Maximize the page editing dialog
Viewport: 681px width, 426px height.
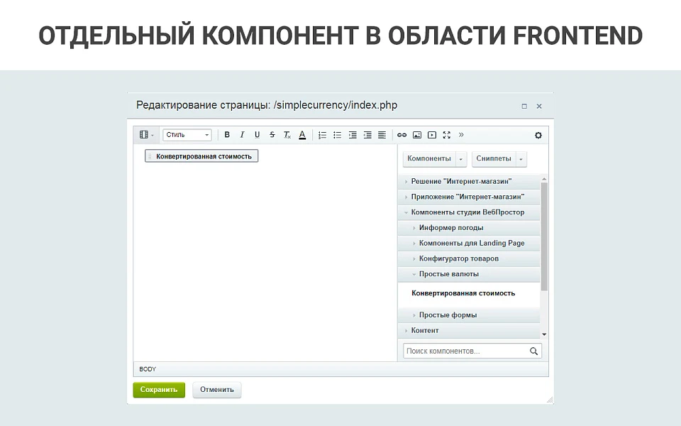click(524, 106)
